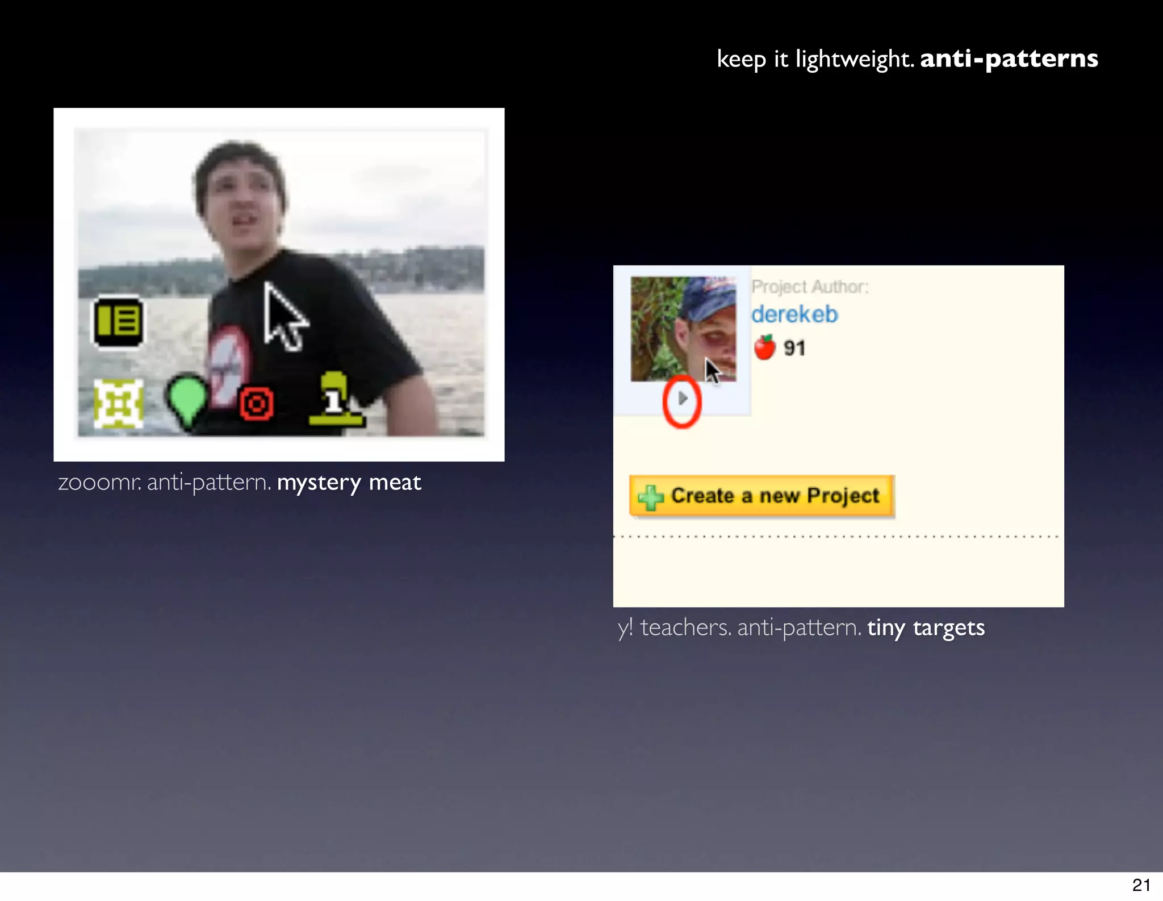The width and height of the screenshot is (1163, 901).
Task: Click the 'mystery meat' caption text
Action: [x=349, y=483]
